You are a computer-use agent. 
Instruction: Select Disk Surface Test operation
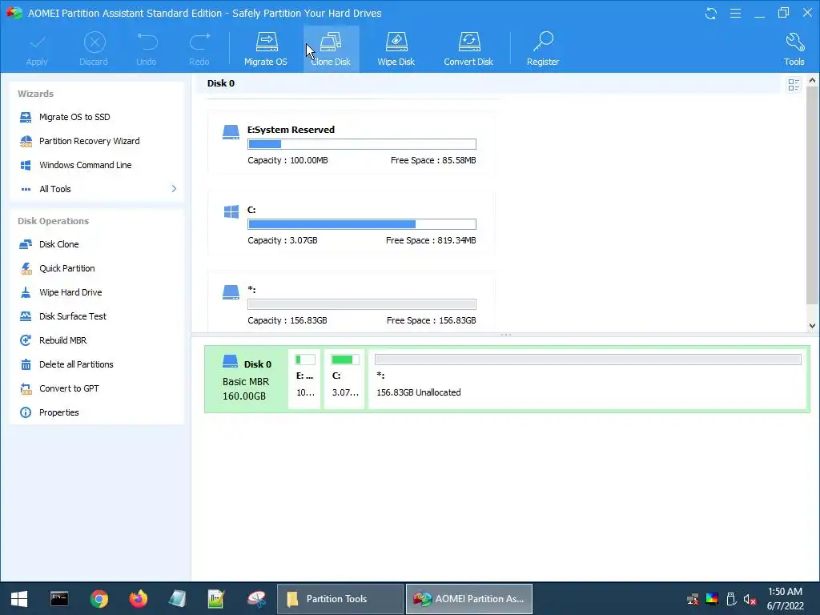pos(72,316)
